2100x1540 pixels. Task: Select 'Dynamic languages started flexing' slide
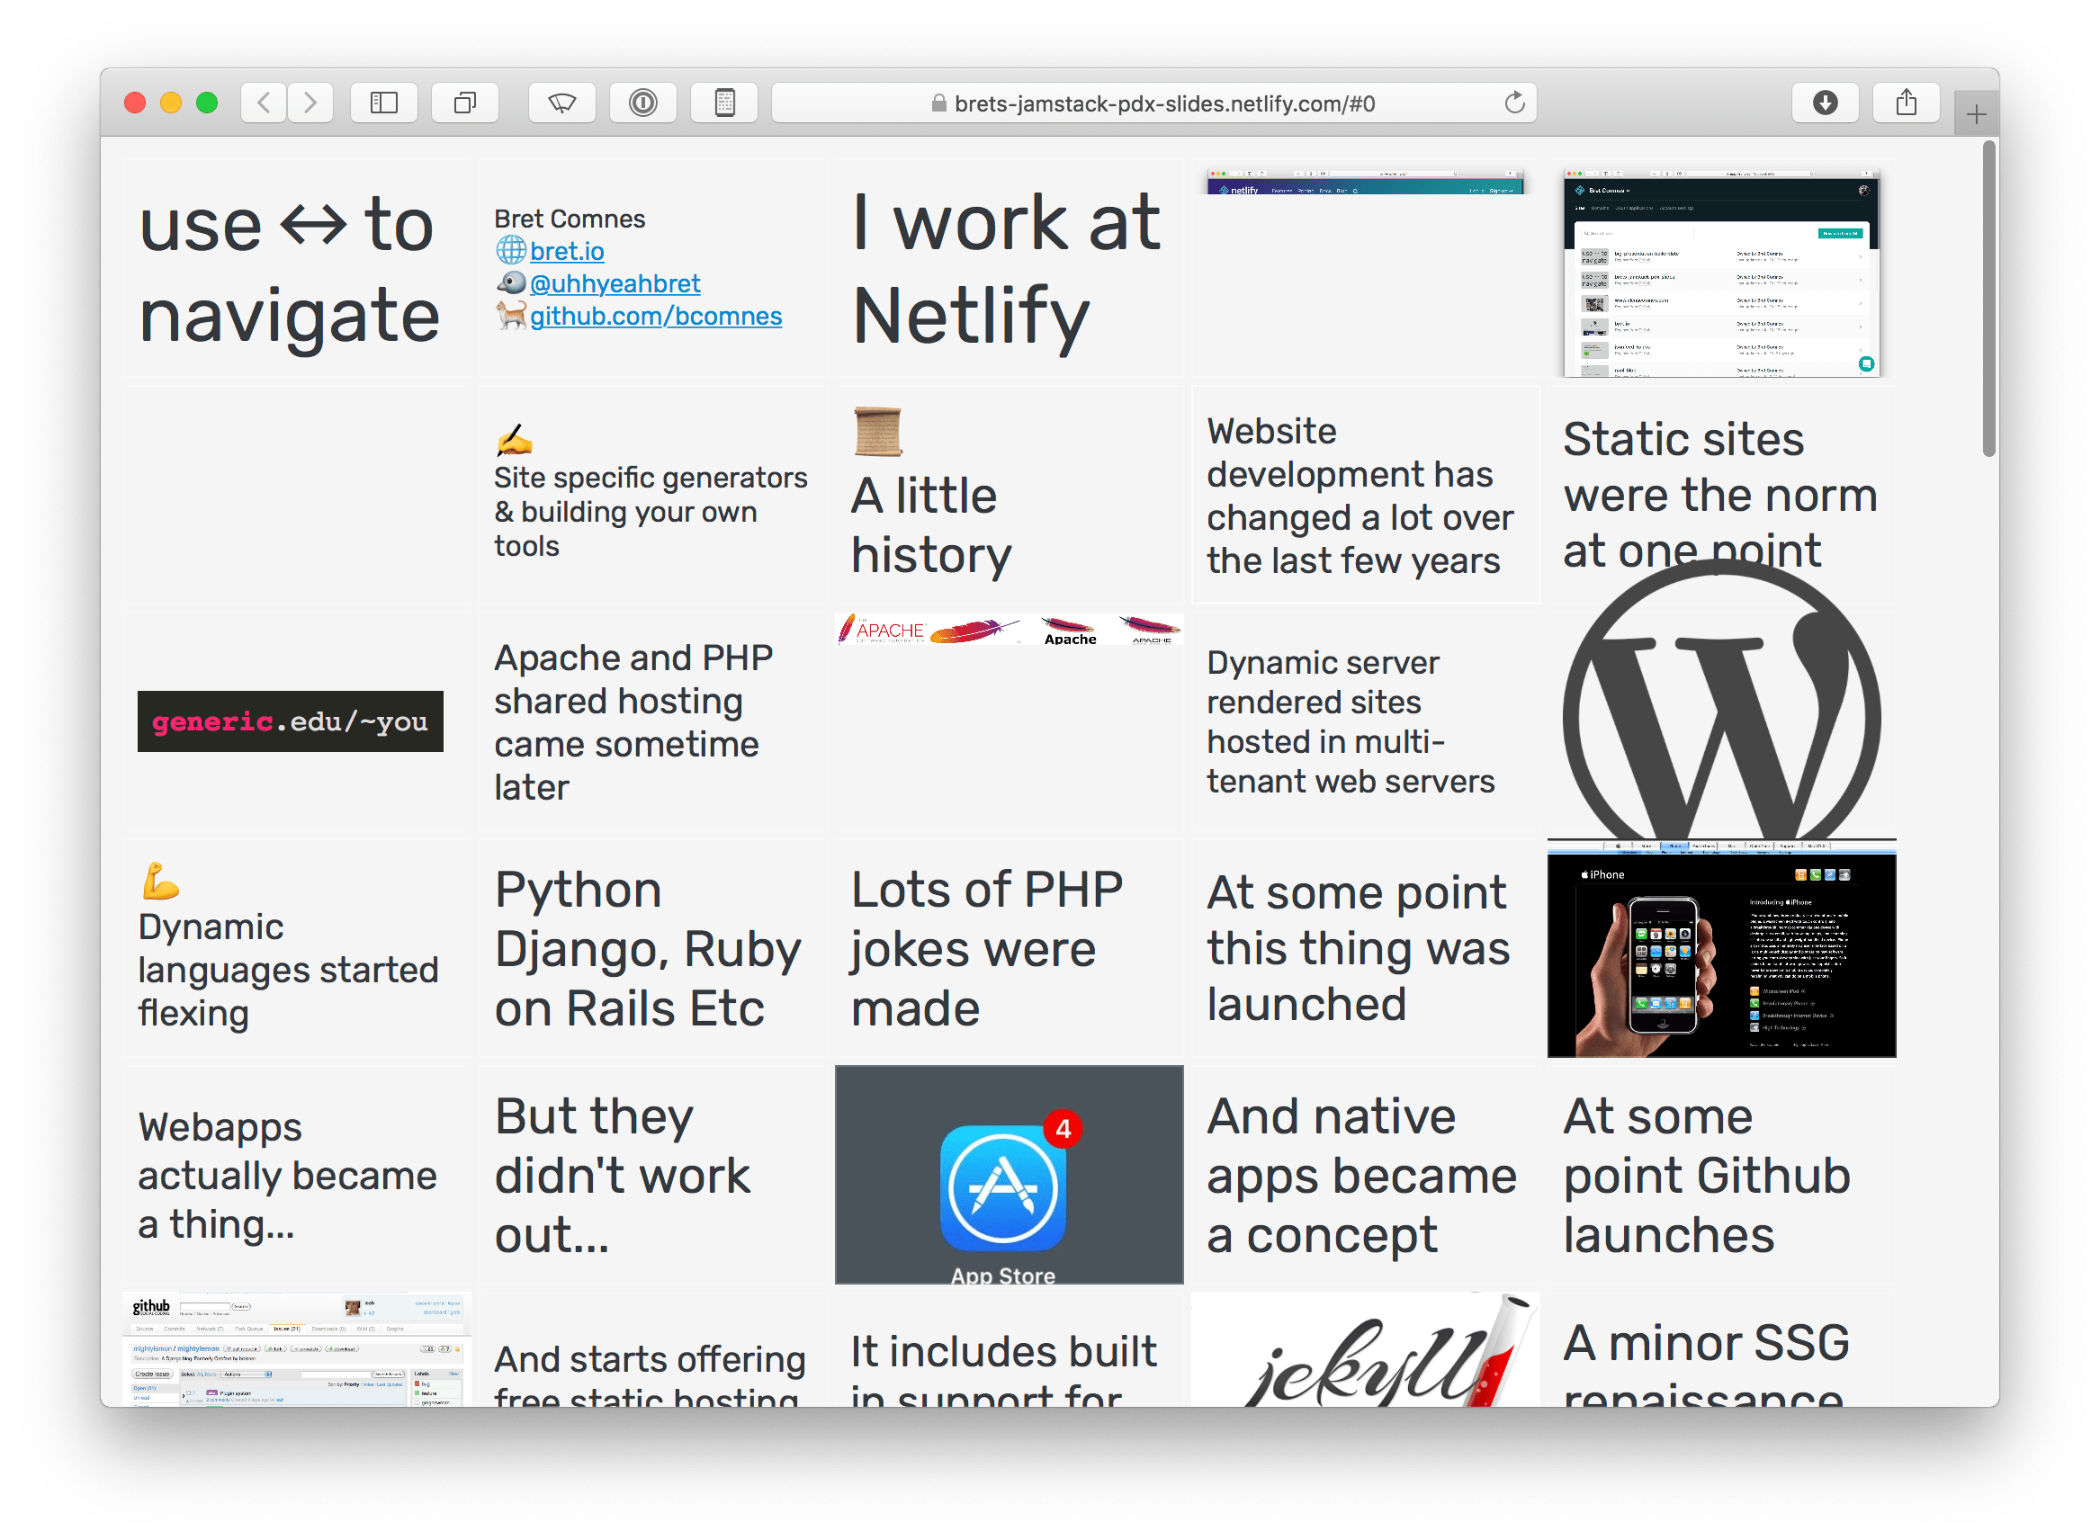pyautogui.click(x=298, y=947)
